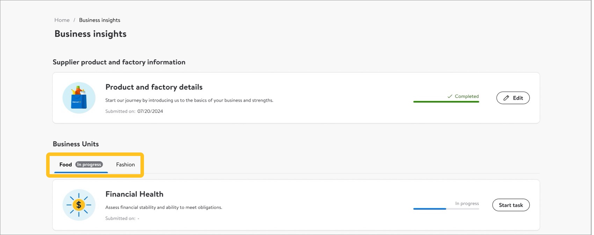594x235 pixels.
Task: Click the large Business insights page heading
Action: [x=90, y=34]
